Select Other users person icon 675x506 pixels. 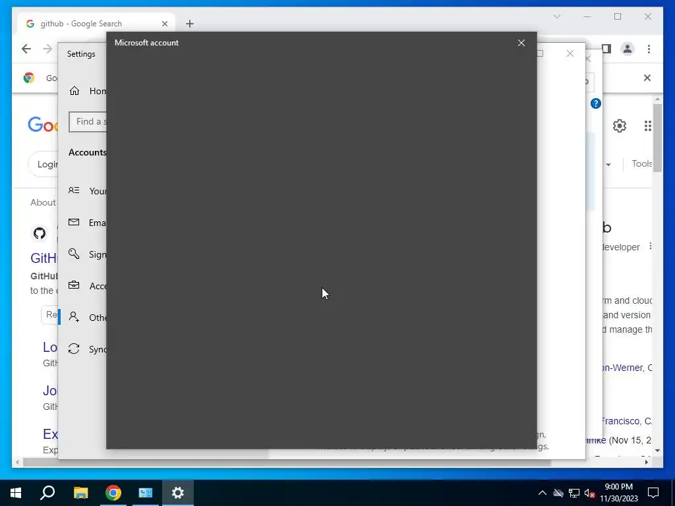pos(74,317)
